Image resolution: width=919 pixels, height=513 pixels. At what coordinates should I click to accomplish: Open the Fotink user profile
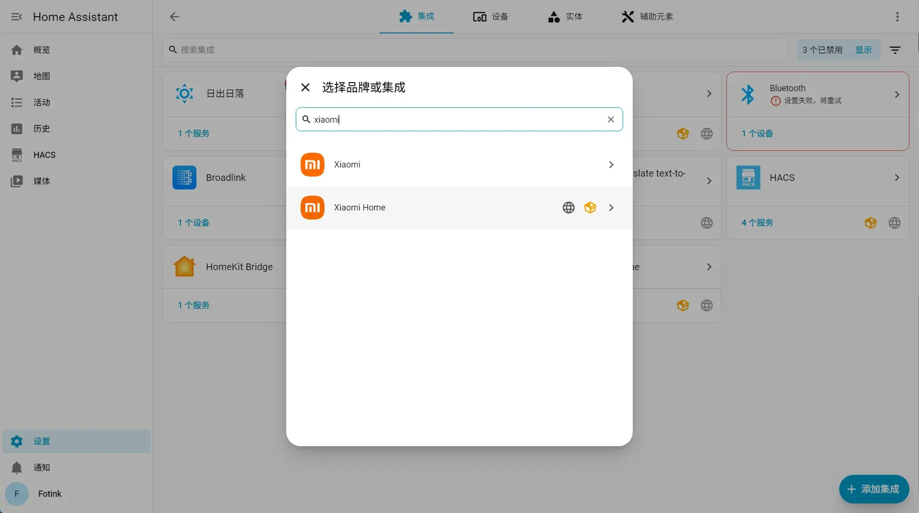76,493
